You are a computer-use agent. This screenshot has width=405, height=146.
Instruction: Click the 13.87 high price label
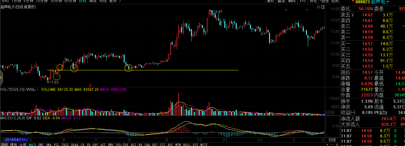(x=217, y=12)
